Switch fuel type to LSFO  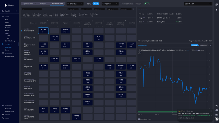click(89, 4)
